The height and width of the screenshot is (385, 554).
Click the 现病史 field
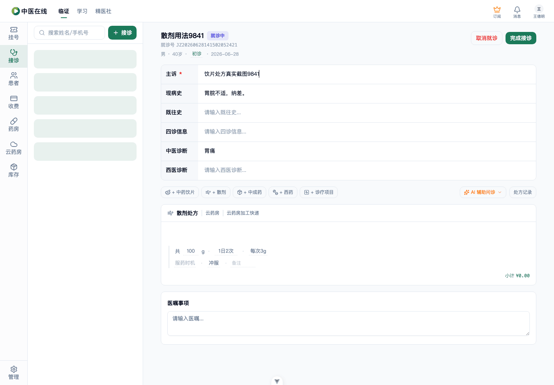pos(367,93)
